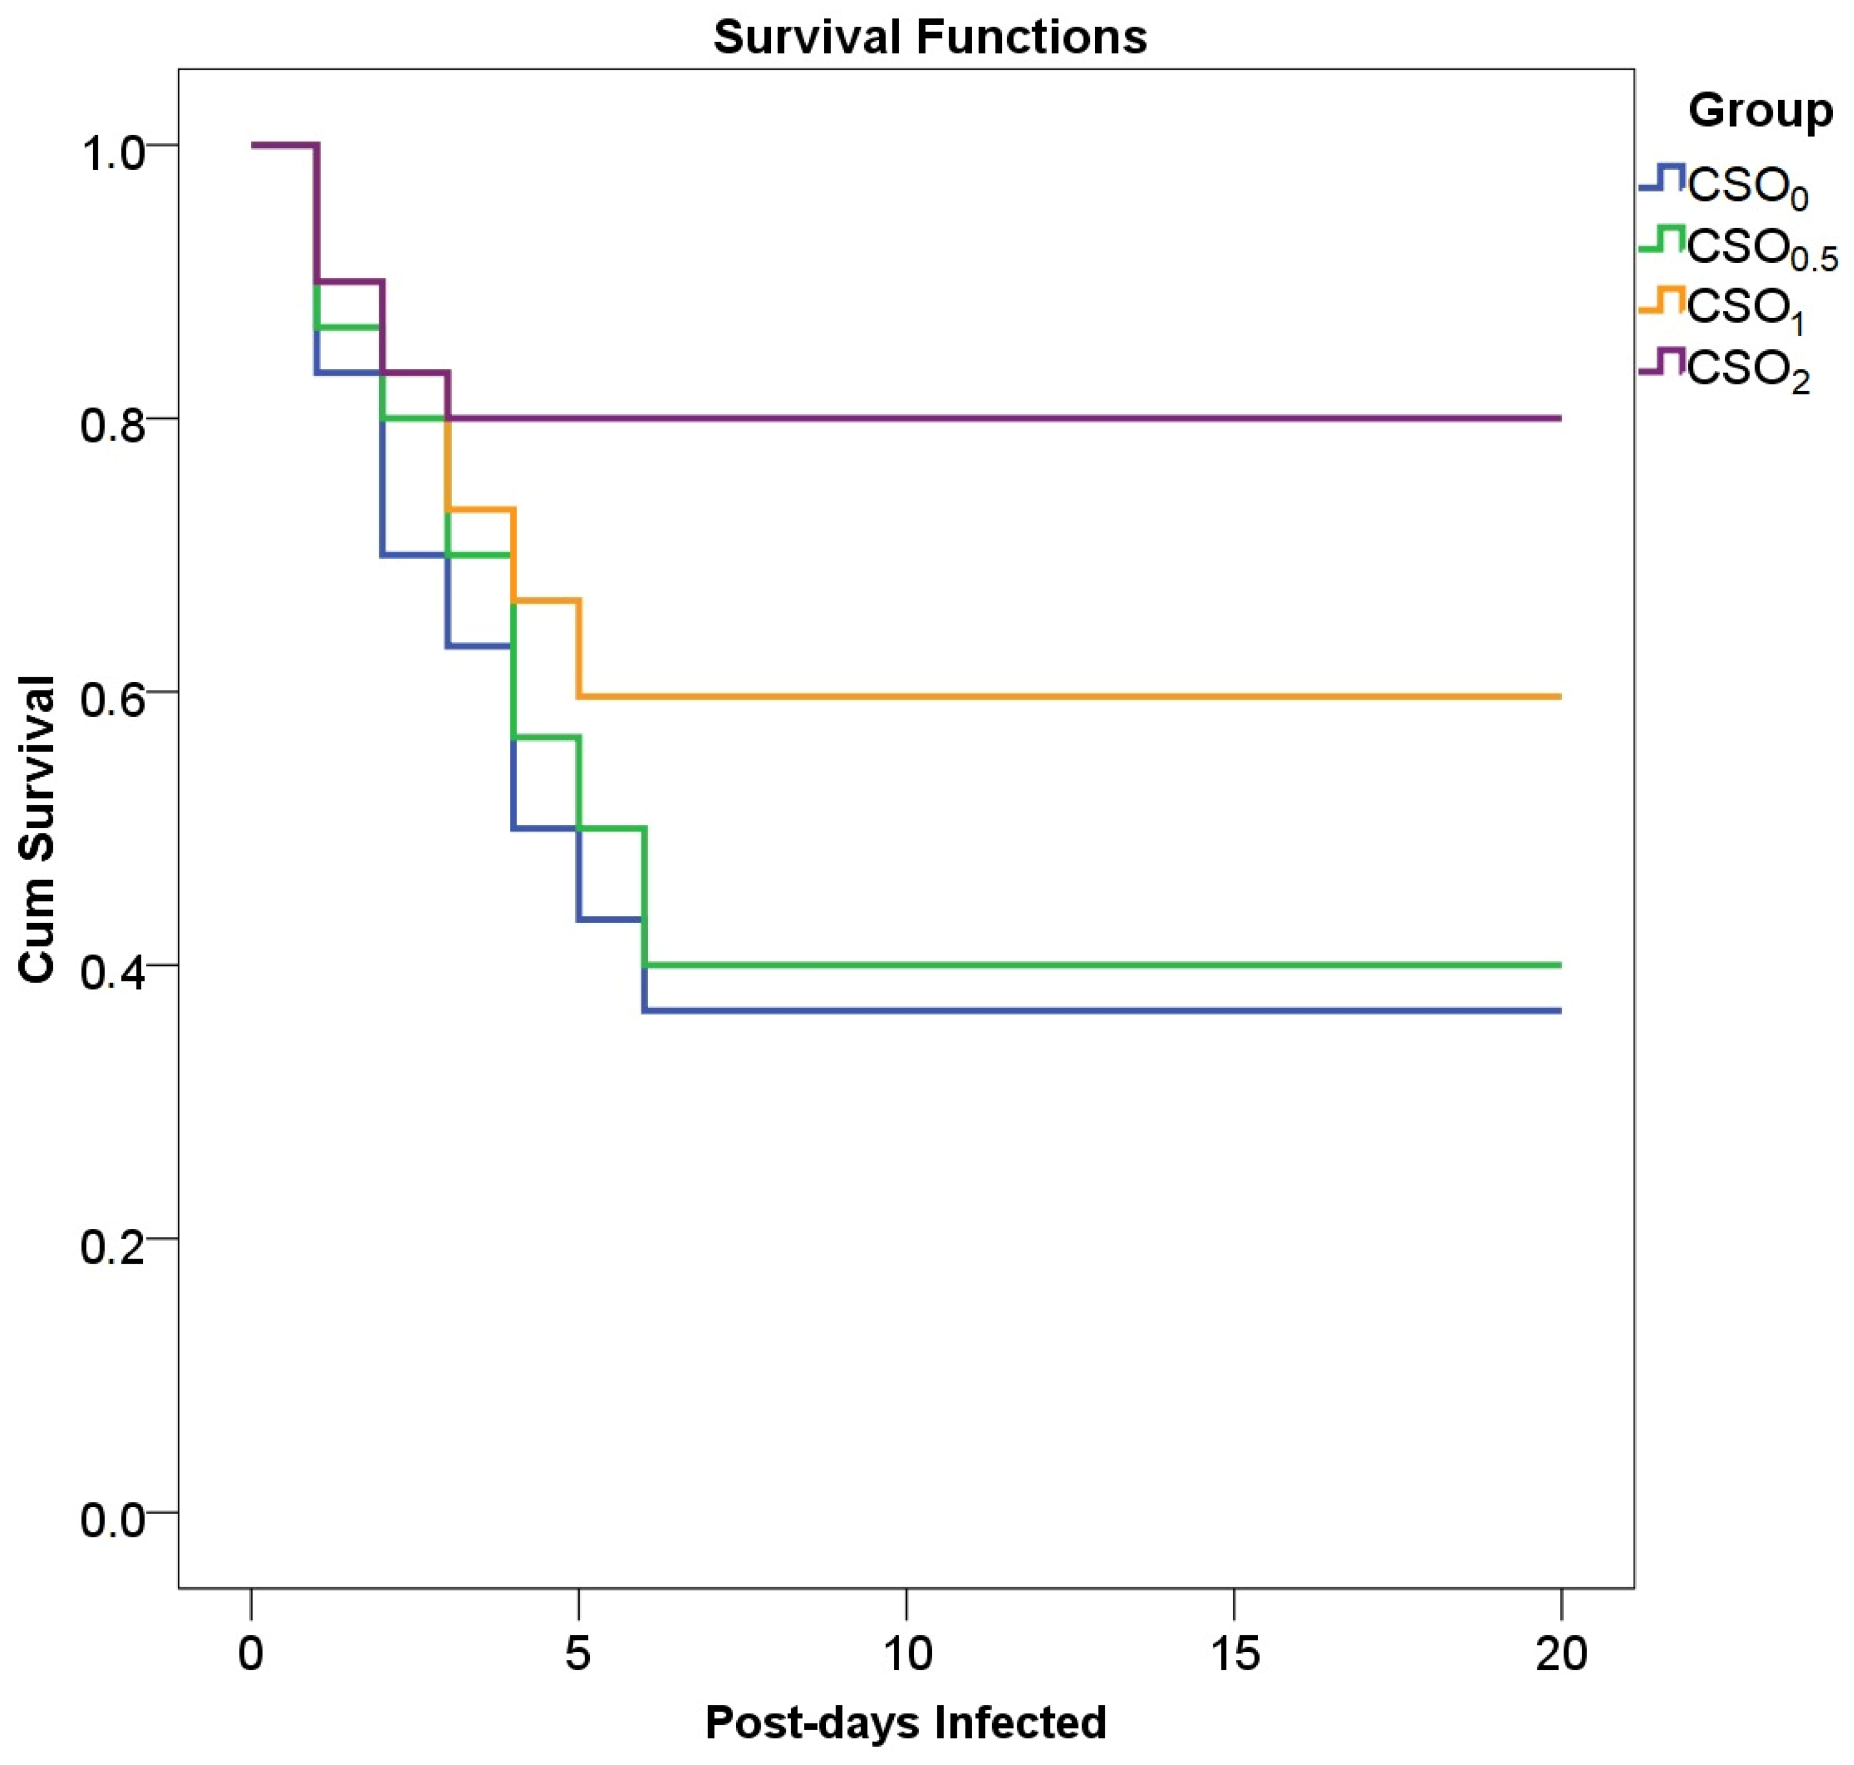Select the Post-days Infected x-axis title
Screen dimensions: 1854x1765
[x=906, y=1723]
